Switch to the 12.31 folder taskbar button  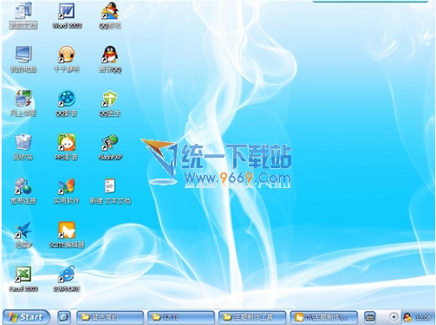pyautogui.click(x=181, y=317)
